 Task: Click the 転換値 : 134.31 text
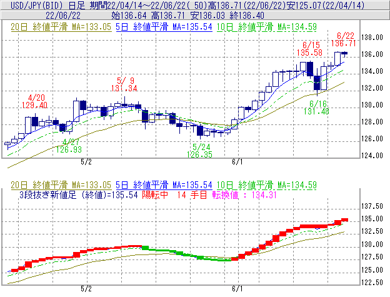(244, 194)
